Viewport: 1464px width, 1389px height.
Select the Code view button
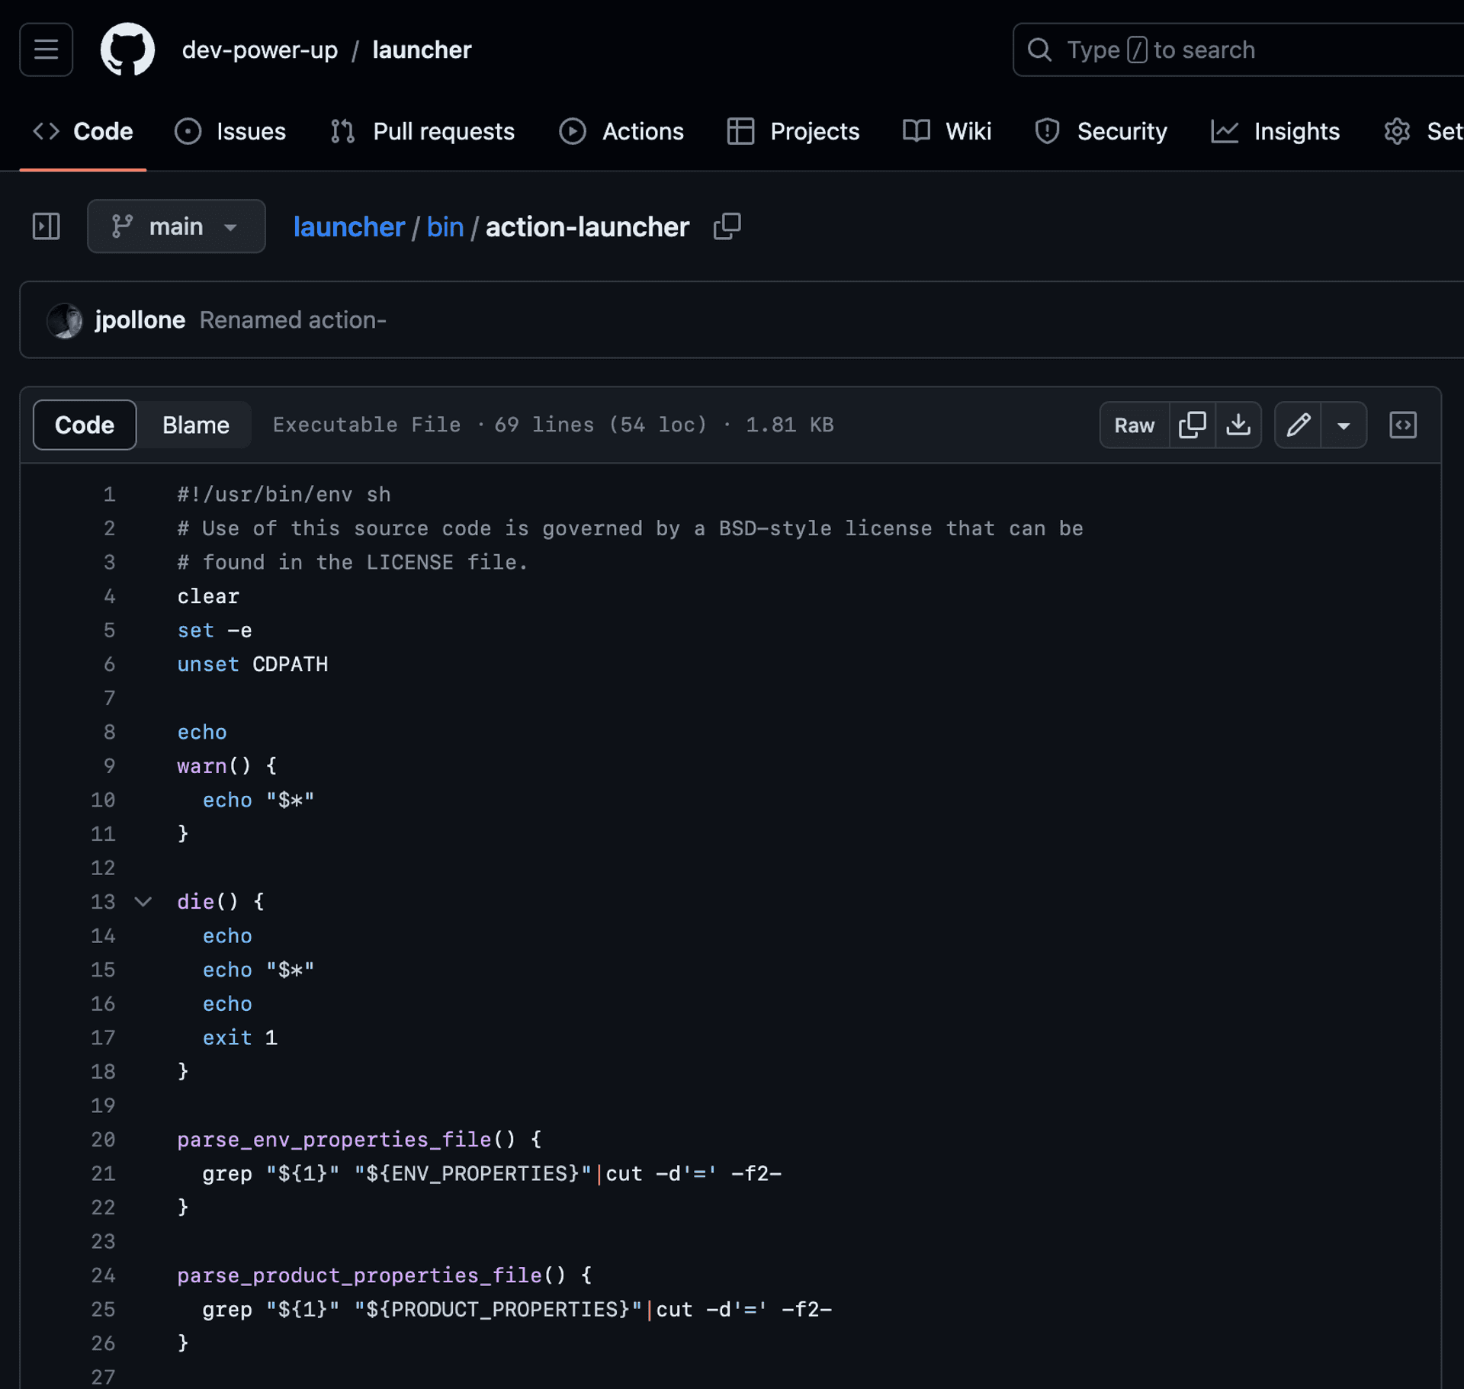[x=85, y=425]
